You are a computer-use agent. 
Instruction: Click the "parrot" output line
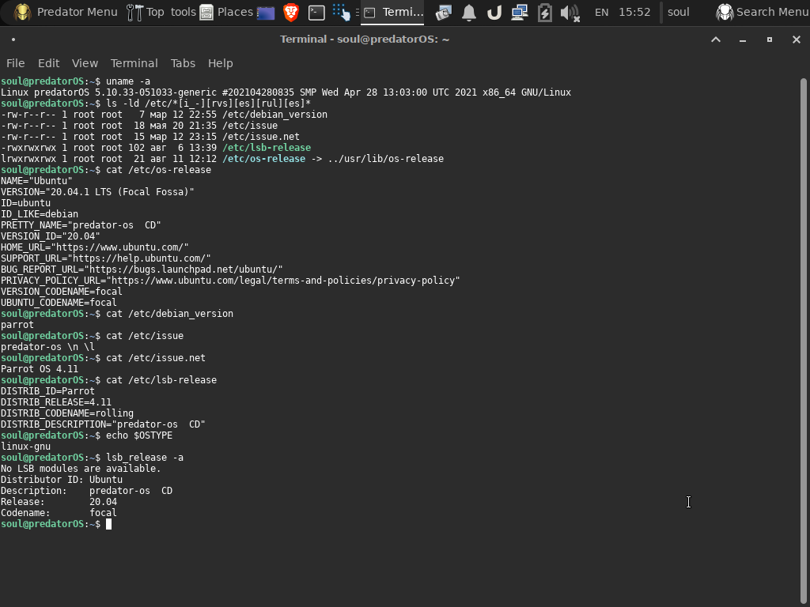(x=17, y=325)
